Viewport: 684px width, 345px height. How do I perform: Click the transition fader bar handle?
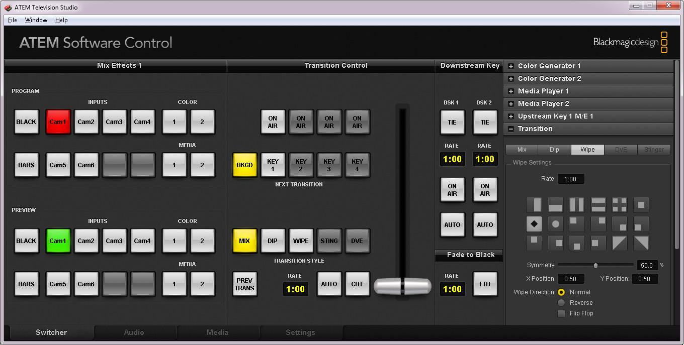coord(402,286)
